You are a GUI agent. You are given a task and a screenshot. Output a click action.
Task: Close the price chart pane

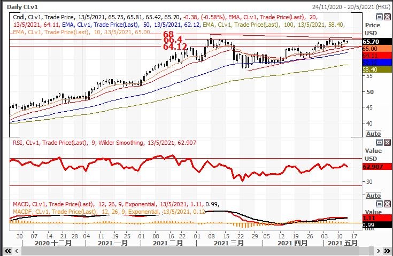387,17
